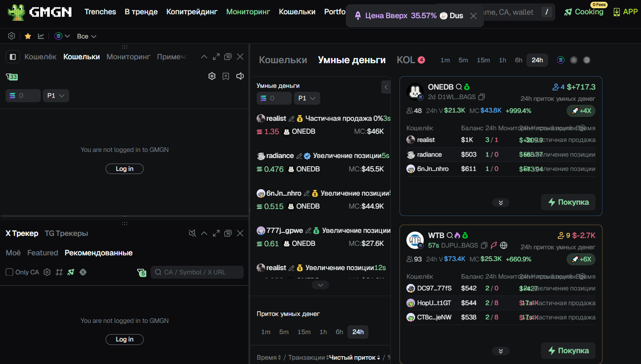Search ONEDB token via magnifier icon
This screenshot has width=641, height=364.
point(459,87)
